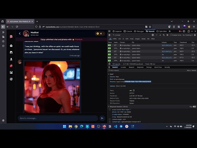Go back with browser back arrow
Screen dimensions: 197x148
[8, 27]
